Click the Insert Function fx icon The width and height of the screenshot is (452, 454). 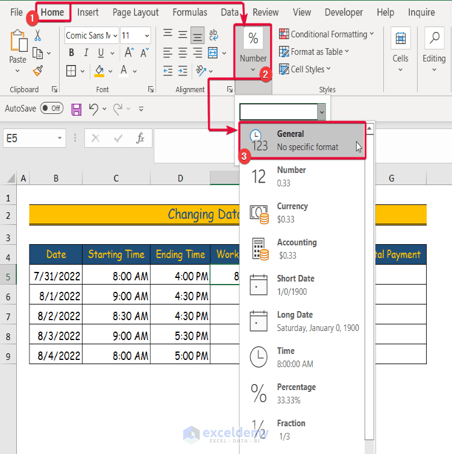(140, 139)
